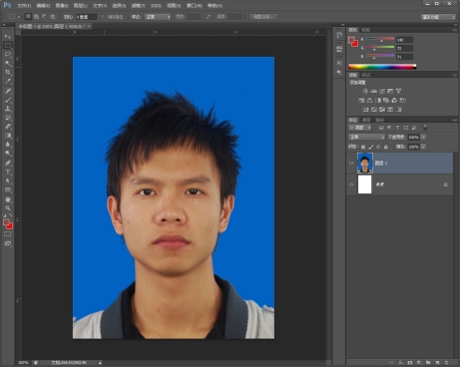The image size is (460, 367).
Task: Change the screen mode from the toolbox
Action: [8, 243]
